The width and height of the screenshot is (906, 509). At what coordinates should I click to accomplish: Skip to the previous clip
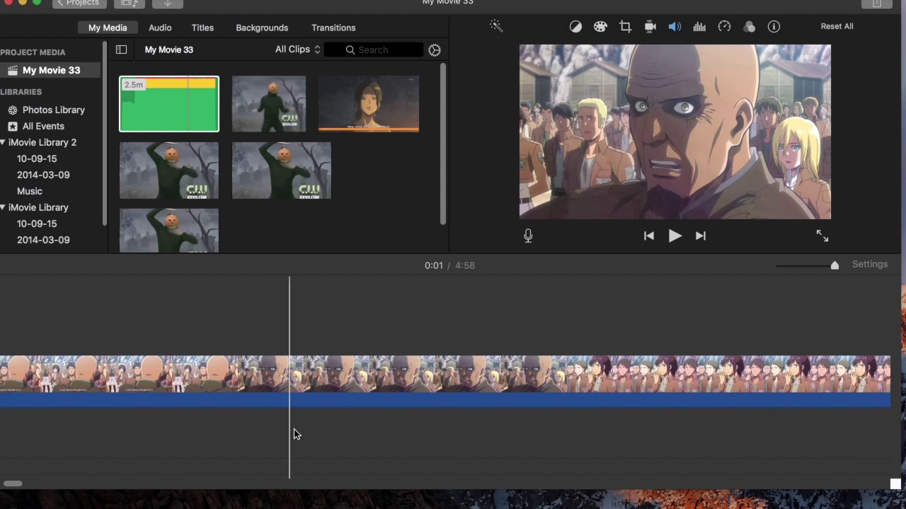649,236
